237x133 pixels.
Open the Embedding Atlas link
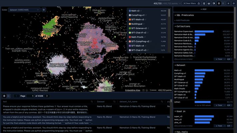point(133,90)
